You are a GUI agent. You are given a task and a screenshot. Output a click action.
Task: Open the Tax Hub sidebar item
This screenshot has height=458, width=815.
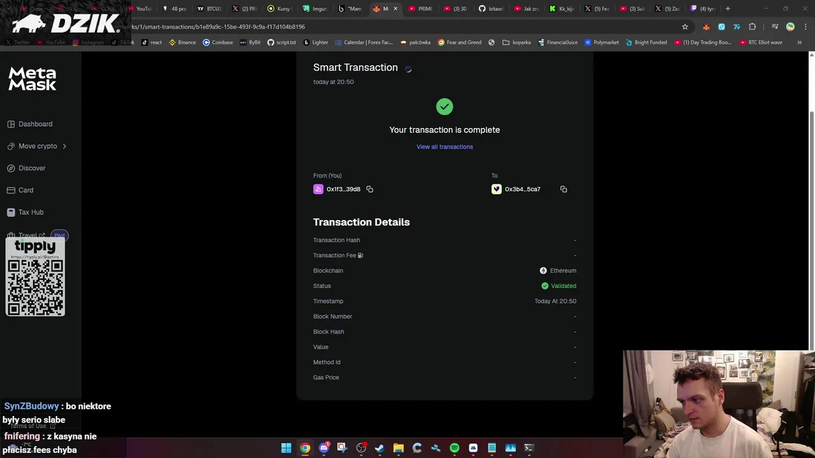coord(25,212)
